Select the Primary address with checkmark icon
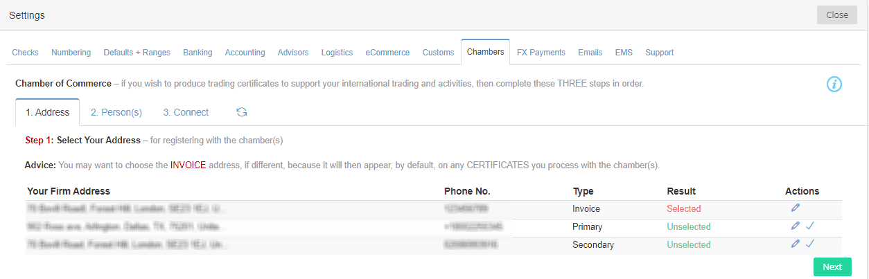 (809, 226)
